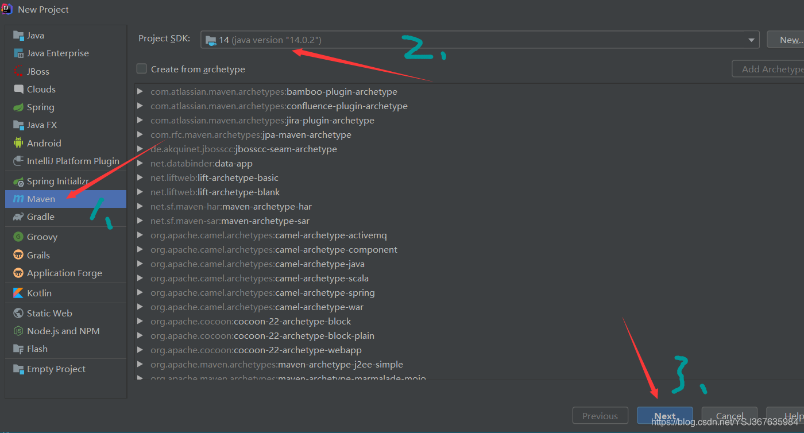Select the Android robot icon
This screenshot has width=804, height=433.
point(18,143)
